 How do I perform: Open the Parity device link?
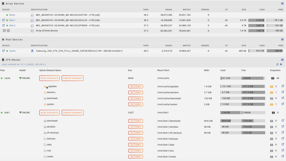(12, 15)
